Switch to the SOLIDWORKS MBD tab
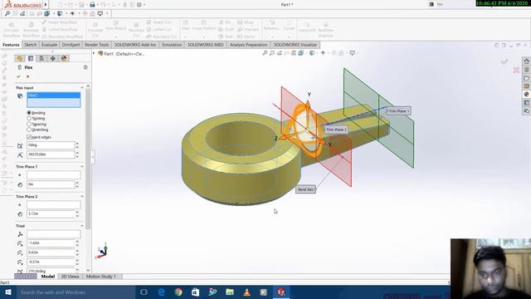The width and height of the screenshot is (531, 299). coord(206,45)
